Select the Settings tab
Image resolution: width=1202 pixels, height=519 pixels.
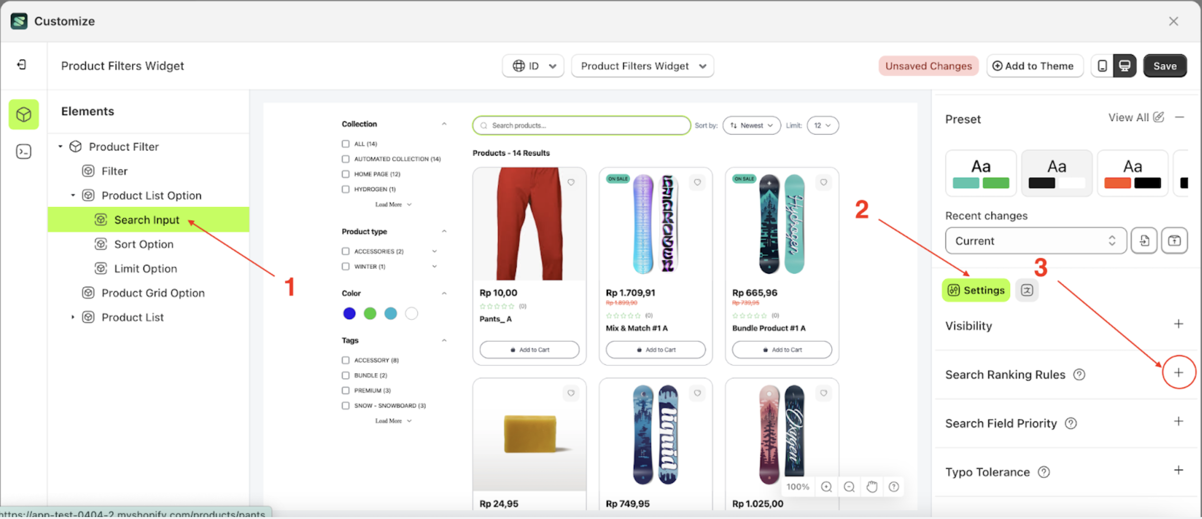coord(976,290)
